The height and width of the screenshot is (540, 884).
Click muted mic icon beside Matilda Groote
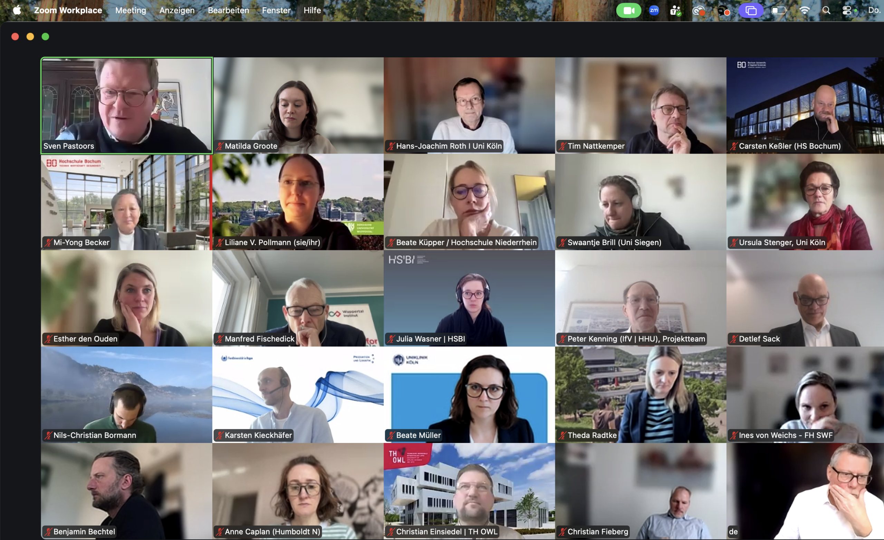220,146
